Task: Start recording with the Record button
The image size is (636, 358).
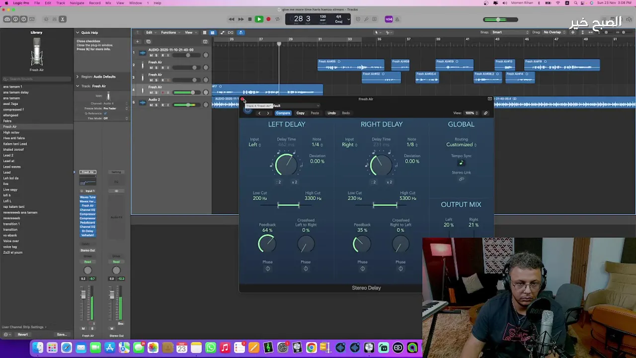Action: (x=268, y=19)
